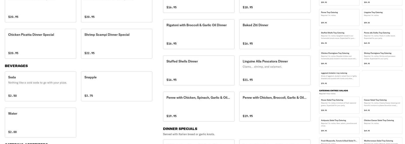Open Penne Tray Catering item
The height and width of the screenshot is (144, 405).
click(339, 17)
